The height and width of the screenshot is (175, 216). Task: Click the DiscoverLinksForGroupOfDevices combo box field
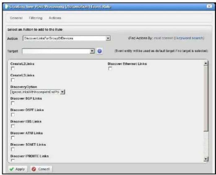pyautogui.click(x=67, y=38)
